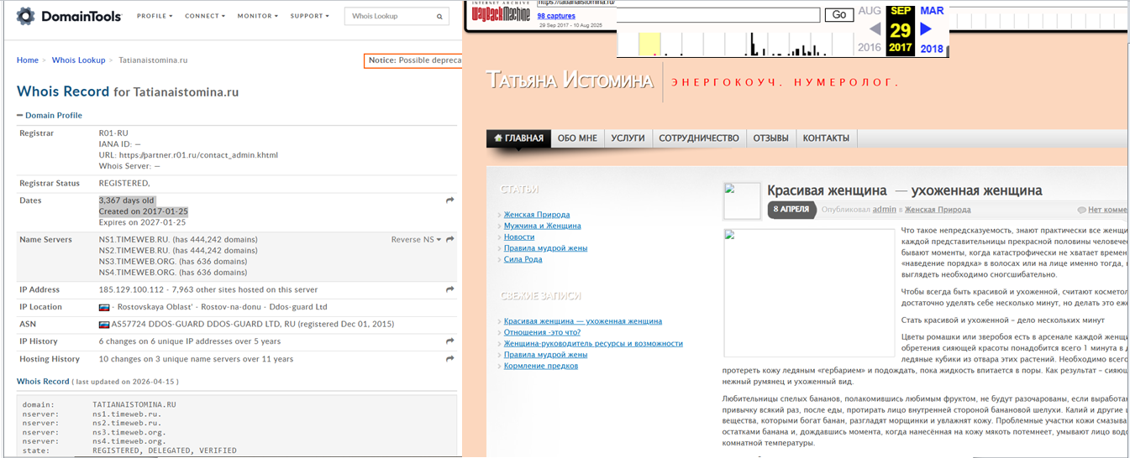Screen dimensions: 1130x458
Task: Click the share arrow in the IP History row
Action: (x=450, y=341)
